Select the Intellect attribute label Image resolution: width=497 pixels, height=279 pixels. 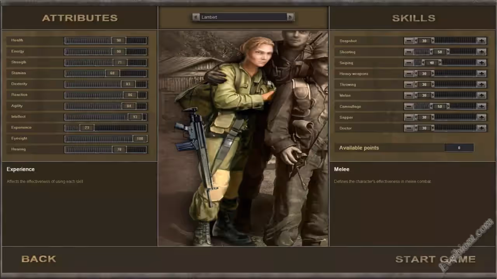click(18, 117)
